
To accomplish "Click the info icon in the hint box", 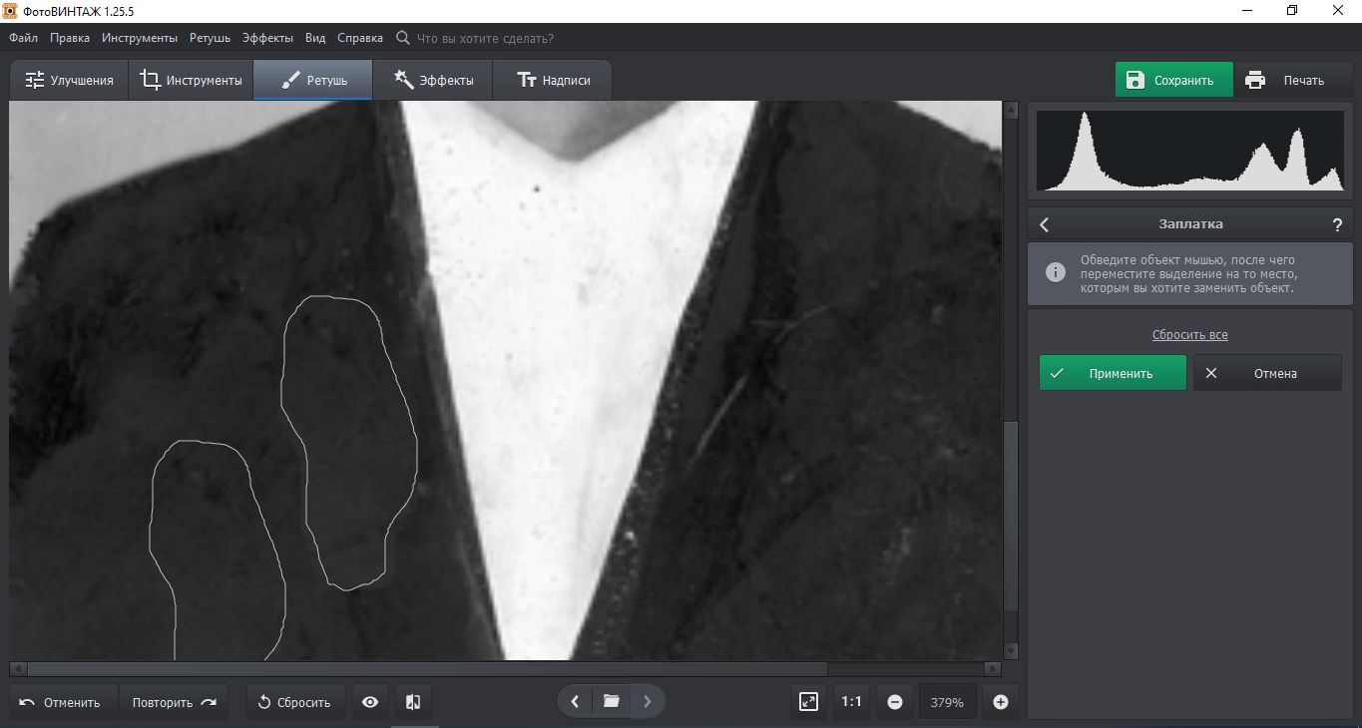I will coord(1055,272).
